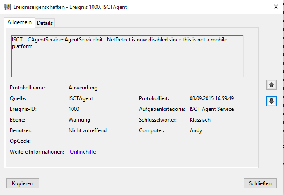Click the Kopieren button
The image size is (284, 195).
[22, 183]
